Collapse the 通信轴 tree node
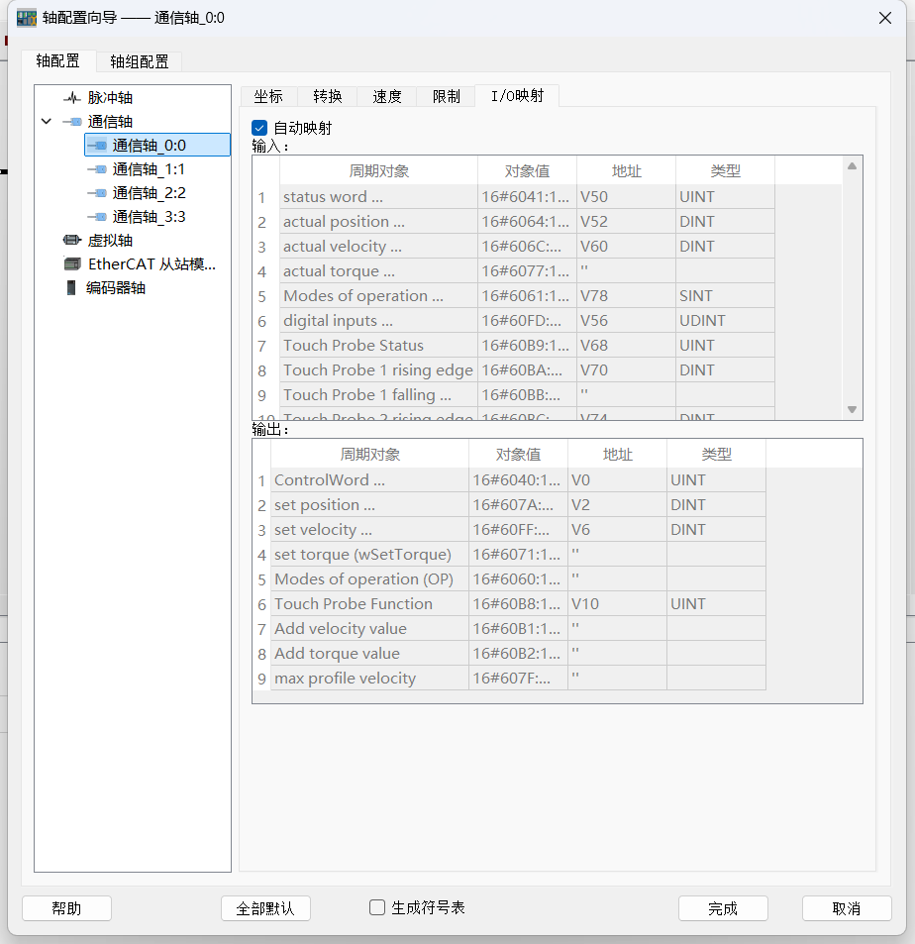 pos(47,122)
